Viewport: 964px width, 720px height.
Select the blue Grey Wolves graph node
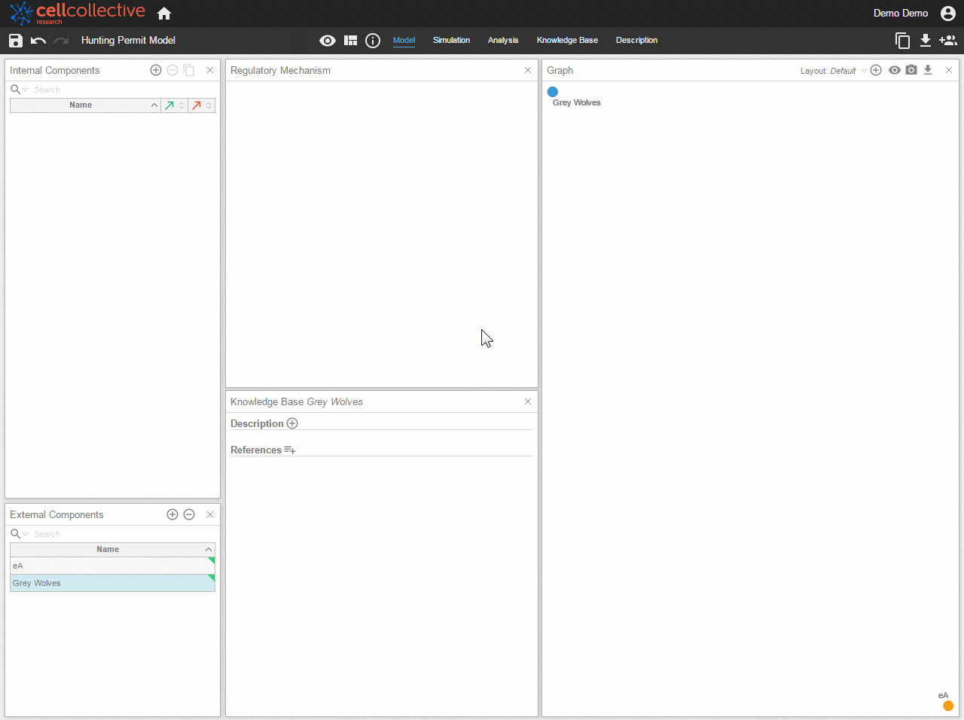coord(553,92)
